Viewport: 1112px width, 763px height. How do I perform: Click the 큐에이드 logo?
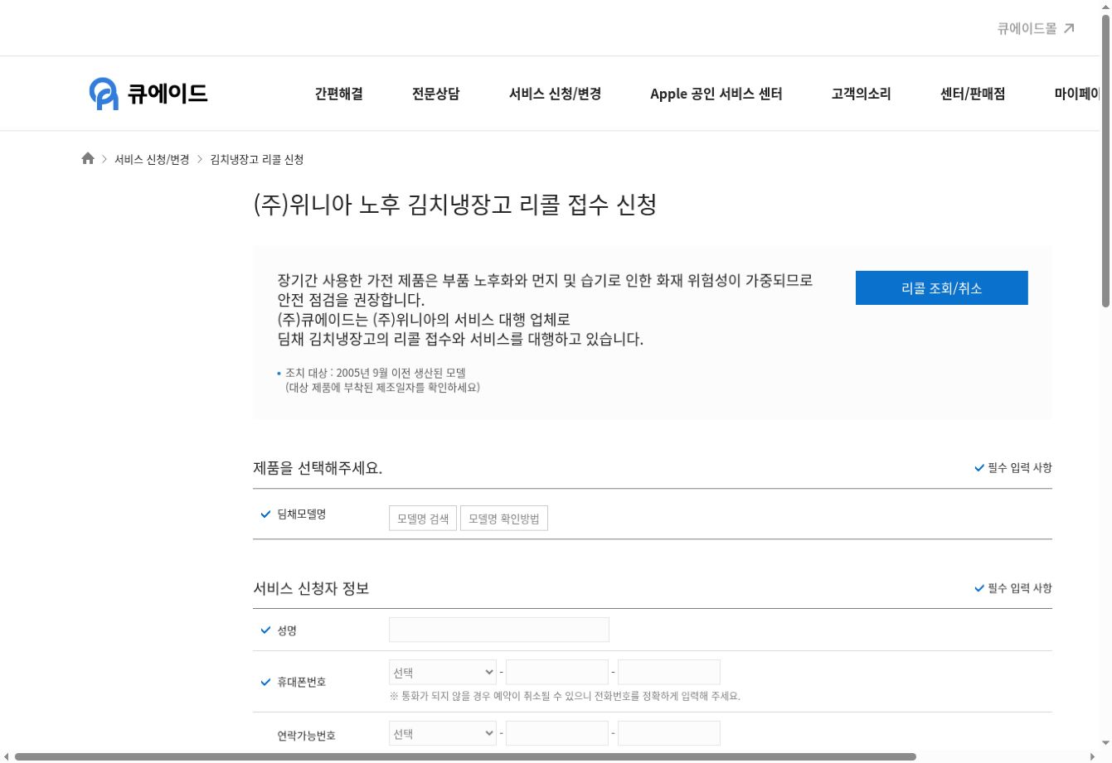coord(148,93)
